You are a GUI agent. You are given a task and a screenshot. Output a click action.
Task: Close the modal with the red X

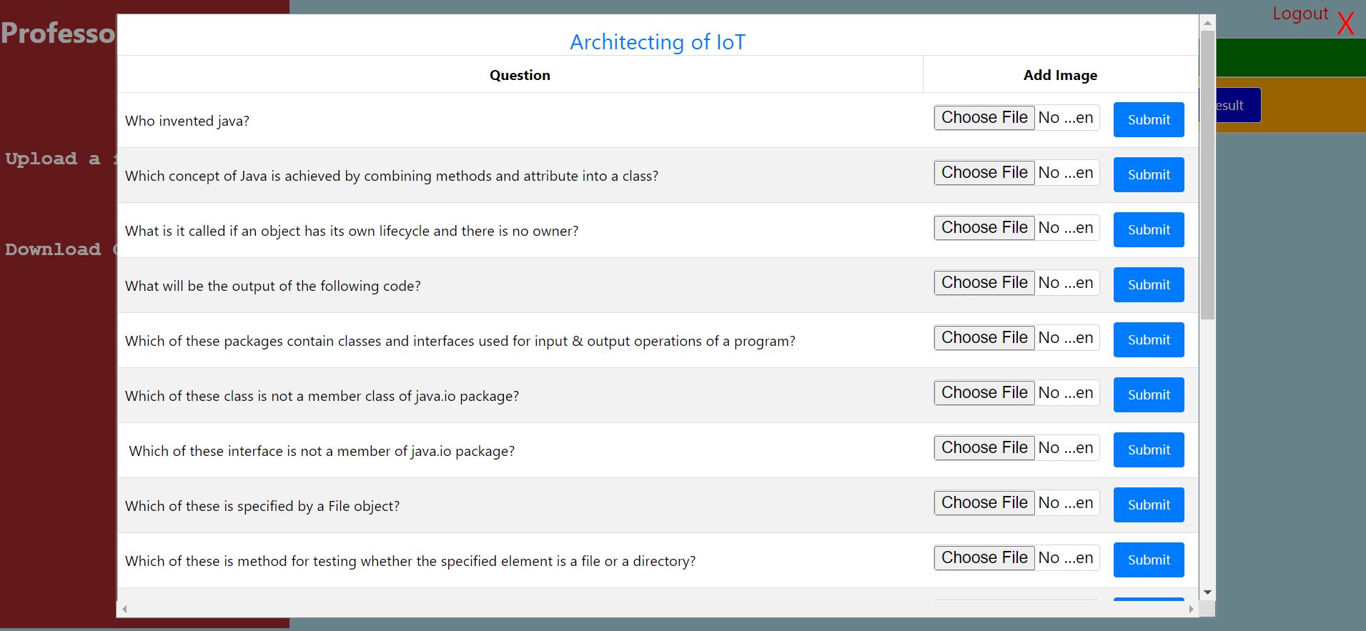click(1345, 24)
